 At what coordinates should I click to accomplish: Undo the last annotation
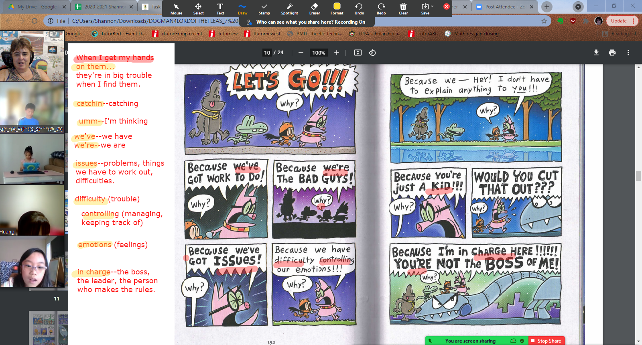[x=359, y=9]
